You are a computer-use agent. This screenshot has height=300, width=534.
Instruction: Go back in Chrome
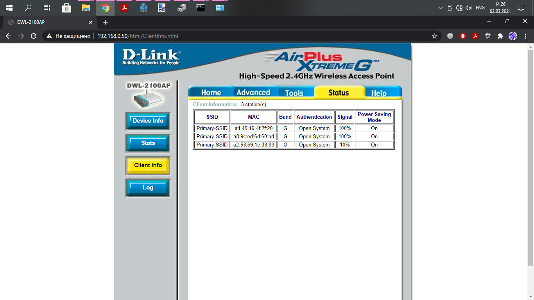[x=9, y=36]
